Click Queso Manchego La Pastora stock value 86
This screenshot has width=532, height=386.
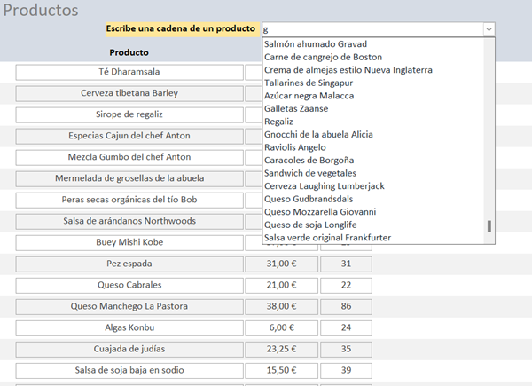click(346, 307)
